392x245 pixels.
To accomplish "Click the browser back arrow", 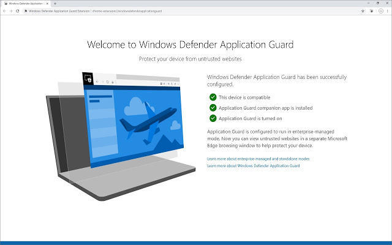I will click(4, 10).
